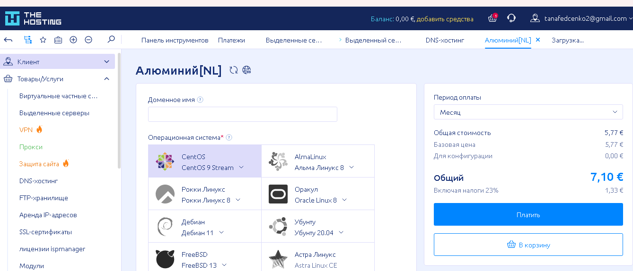633x271 pixels.
Task: Click the В корзину button
Action: tap(528, 245)
